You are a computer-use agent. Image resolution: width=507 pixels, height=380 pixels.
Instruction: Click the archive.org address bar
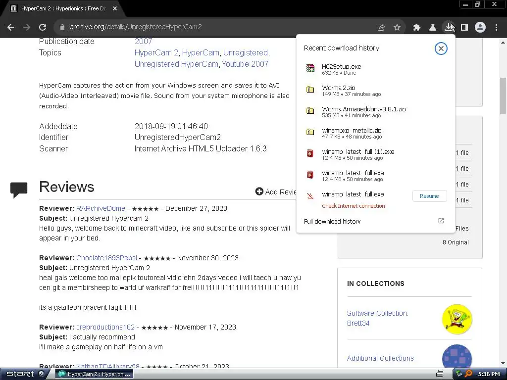pos(220,27)
